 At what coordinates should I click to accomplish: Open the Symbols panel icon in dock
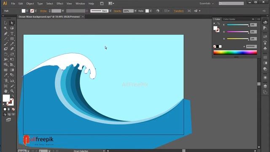point(265,49)
